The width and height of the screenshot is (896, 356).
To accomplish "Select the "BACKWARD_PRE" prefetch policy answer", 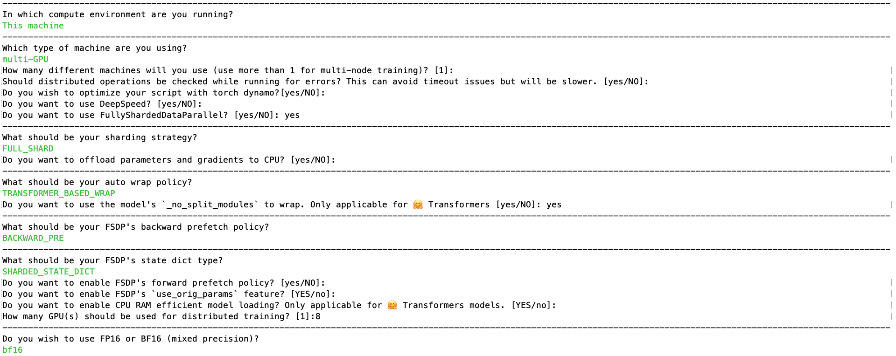I will click(x=33, y=238).
